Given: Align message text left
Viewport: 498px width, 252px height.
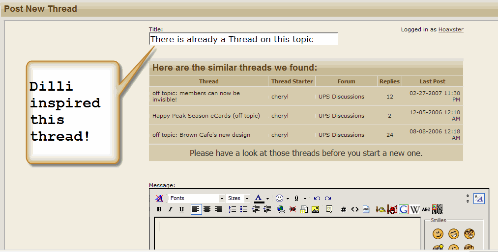Looking at the screenshot, I should coord(196,209).
